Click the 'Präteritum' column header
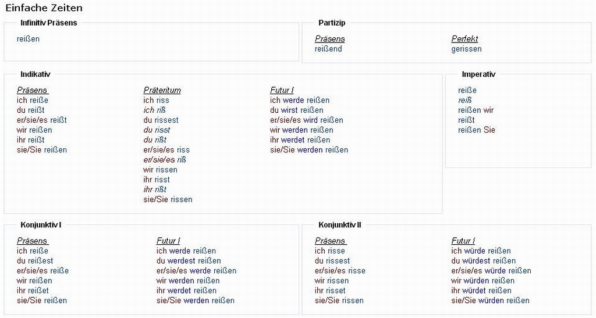This screenshot has width=596, height=318. pos(162,90)
